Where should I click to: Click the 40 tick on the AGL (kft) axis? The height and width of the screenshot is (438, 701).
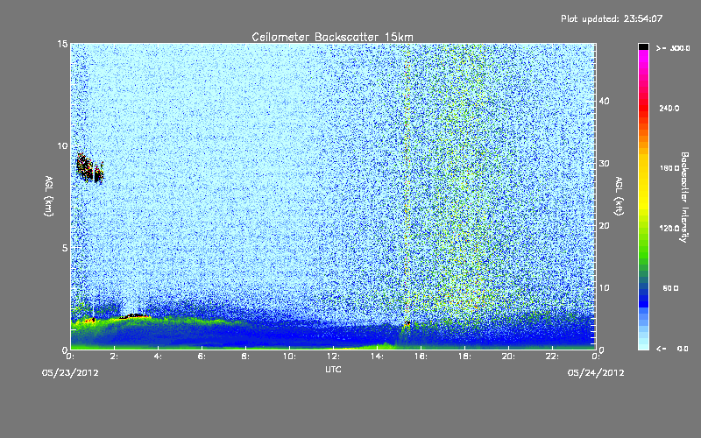click(604, 101)
